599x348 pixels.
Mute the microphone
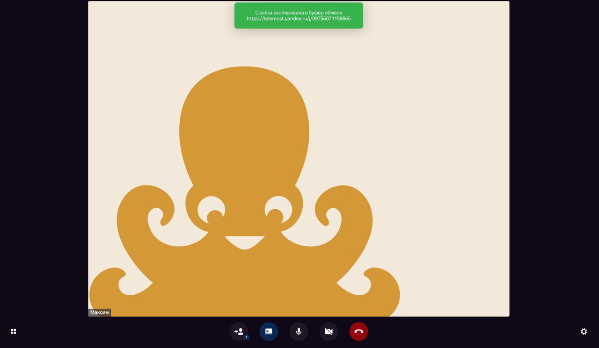tap(299, 332)
